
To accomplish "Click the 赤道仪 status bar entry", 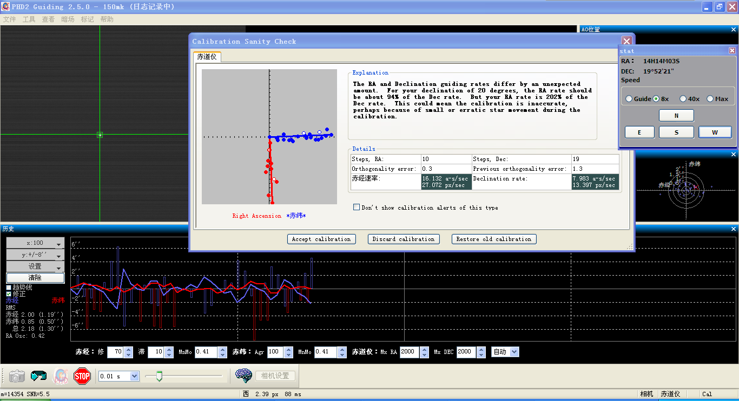I will [670, 394].
